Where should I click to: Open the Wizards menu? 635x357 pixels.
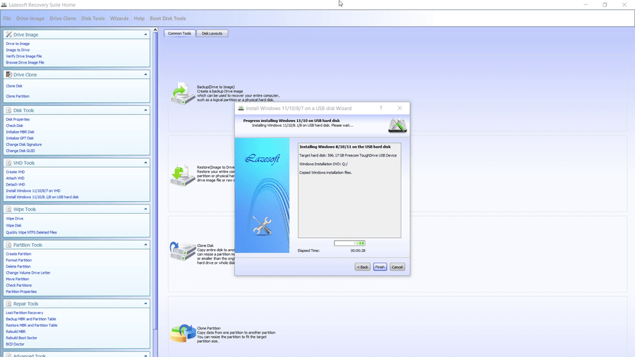119,18
